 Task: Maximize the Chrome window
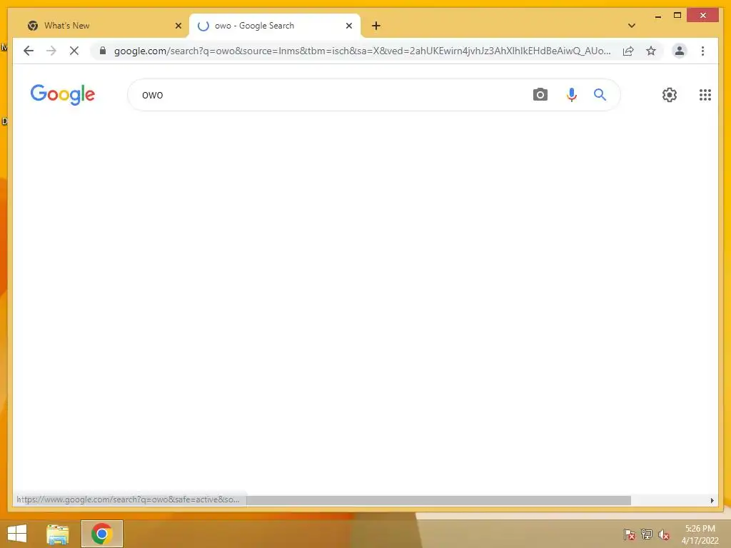677,16
